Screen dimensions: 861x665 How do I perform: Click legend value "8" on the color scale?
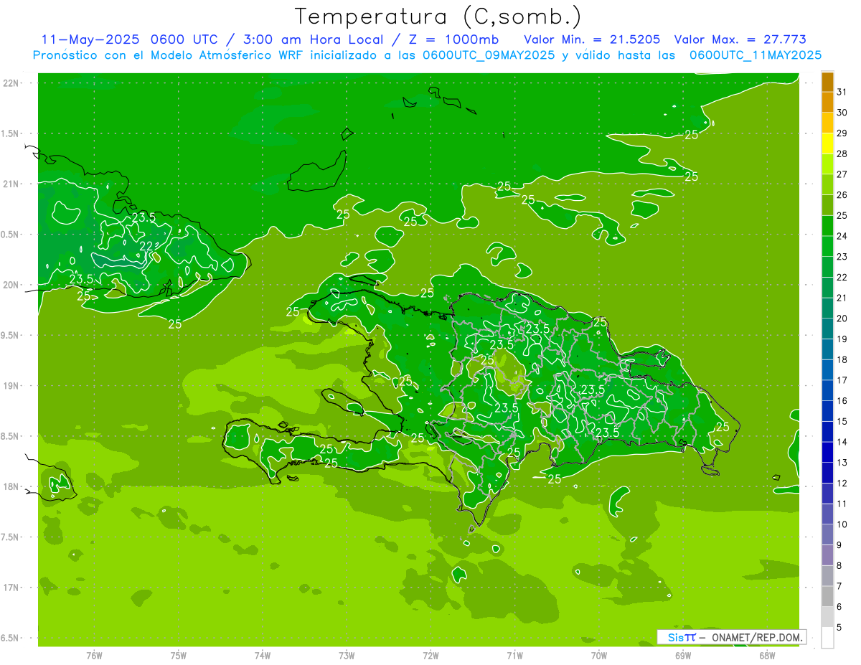[839, 566]
